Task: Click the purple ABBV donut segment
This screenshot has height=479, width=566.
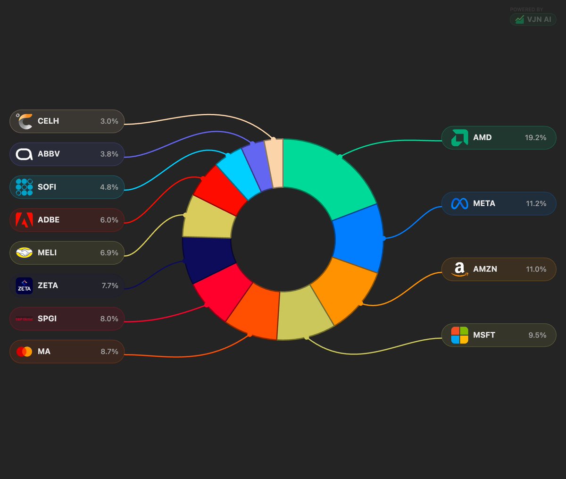Action: pos(258,166)
